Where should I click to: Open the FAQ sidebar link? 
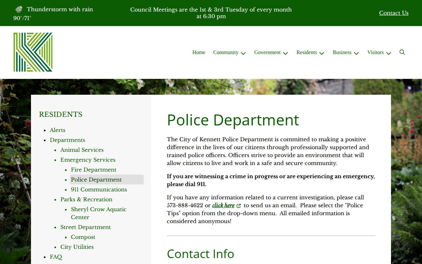tap(56, 257)
